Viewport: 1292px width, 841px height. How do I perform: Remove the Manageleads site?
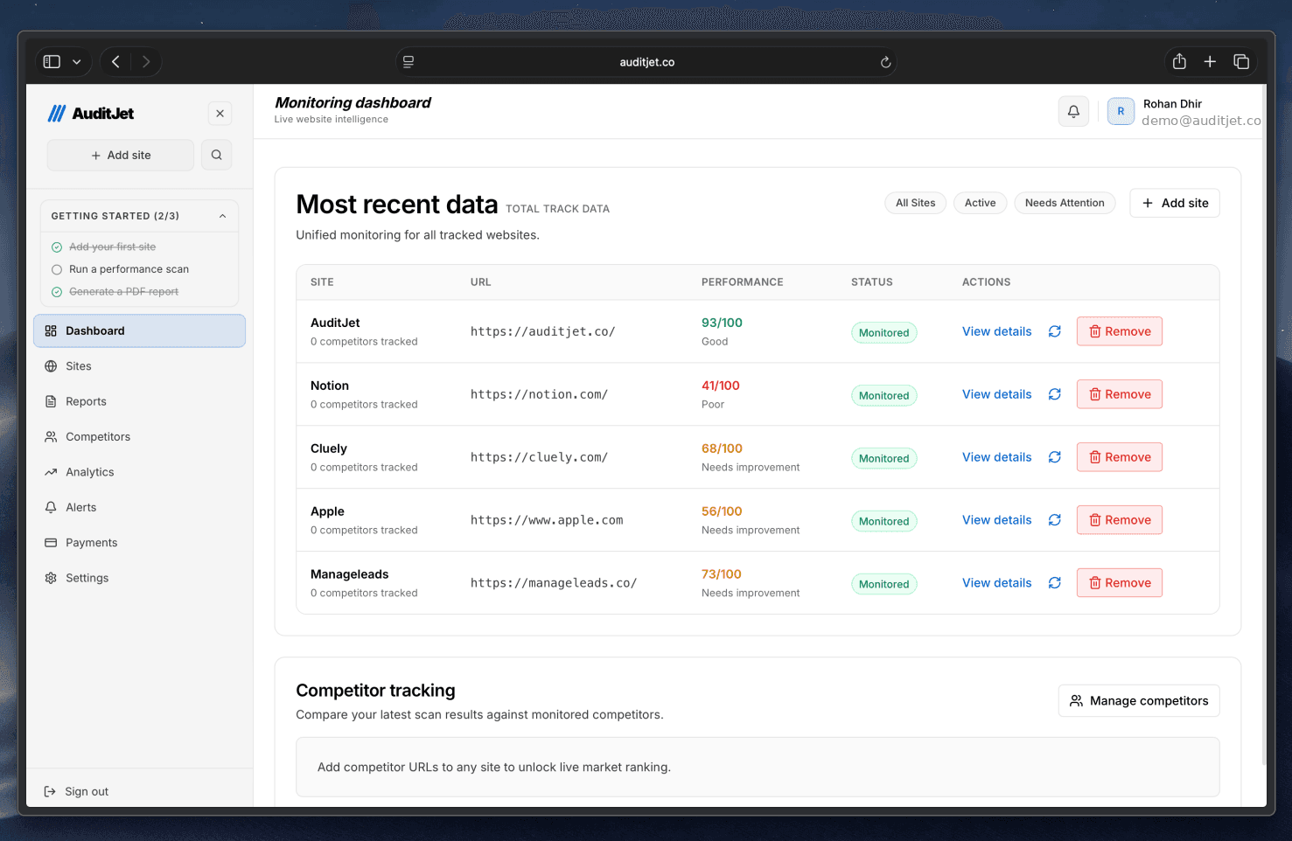pyautogui.click(x=1120, y=583)
